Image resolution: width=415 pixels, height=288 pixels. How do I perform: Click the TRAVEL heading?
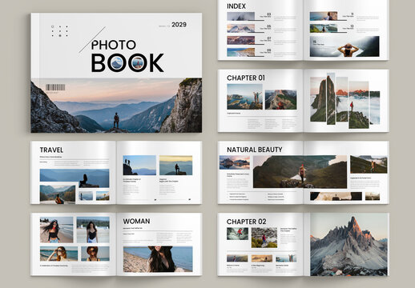tap(51, 150)
